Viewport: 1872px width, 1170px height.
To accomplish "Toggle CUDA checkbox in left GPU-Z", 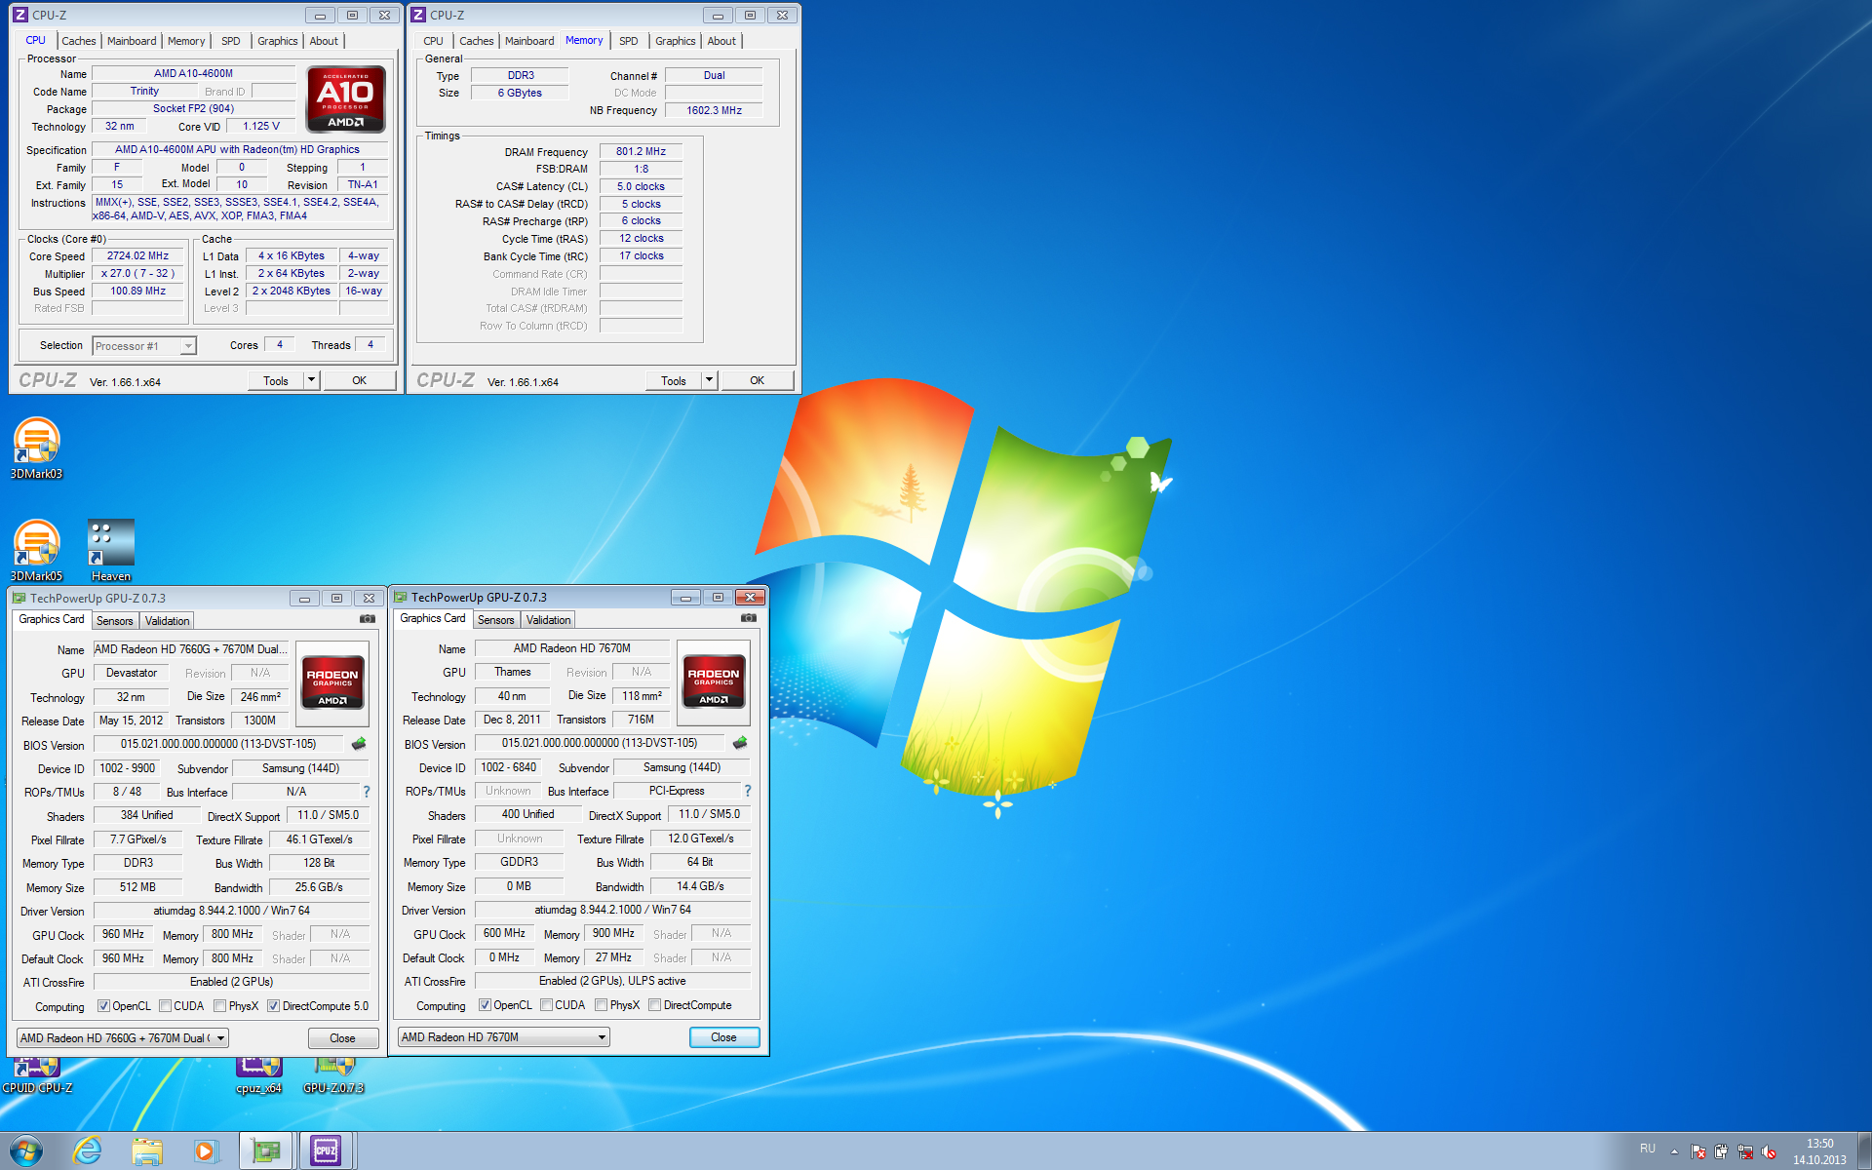I will pyautogui.click(x=165, y=1006).
